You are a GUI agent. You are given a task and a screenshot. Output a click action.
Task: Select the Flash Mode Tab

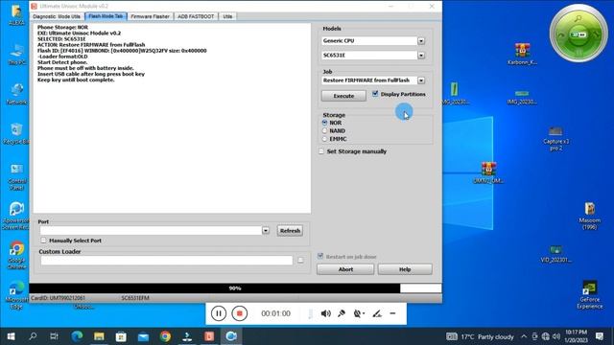tap(106, 16)
